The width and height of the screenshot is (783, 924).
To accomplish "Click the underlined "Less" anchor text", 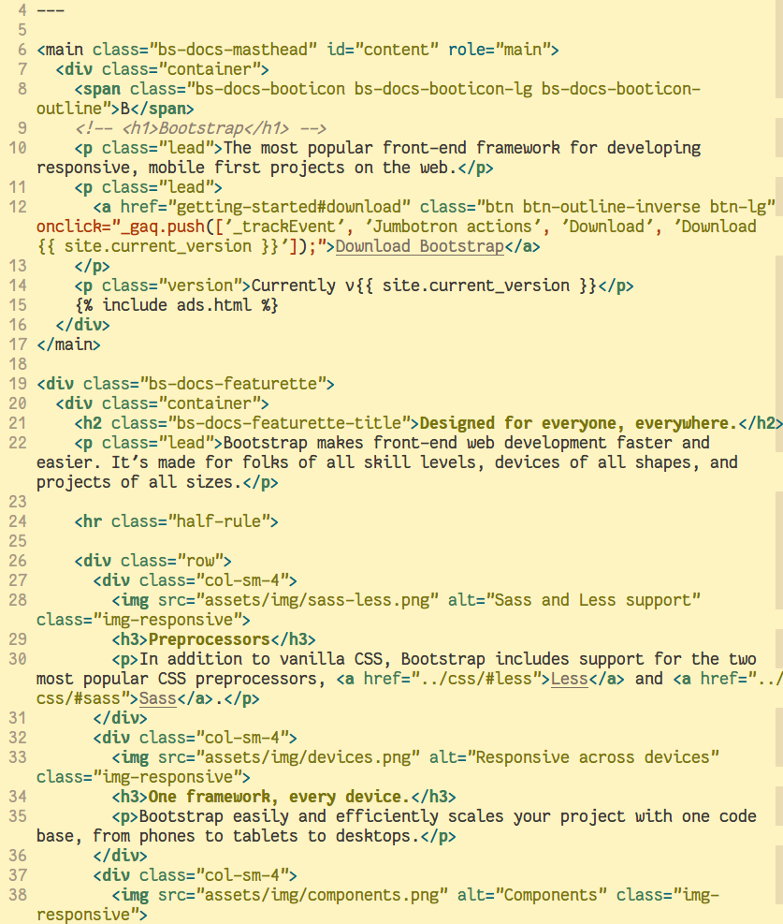I will point(570,679).
